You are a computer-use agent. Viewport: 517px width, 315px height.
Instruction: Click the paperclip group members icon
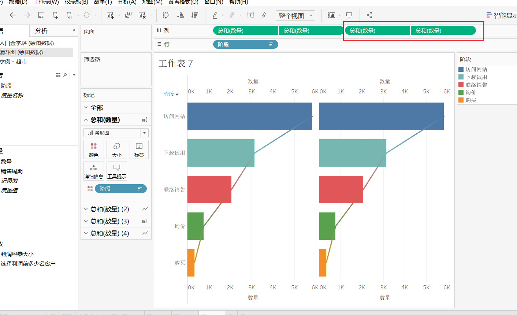pyautogui.click(x=232, y=15)
